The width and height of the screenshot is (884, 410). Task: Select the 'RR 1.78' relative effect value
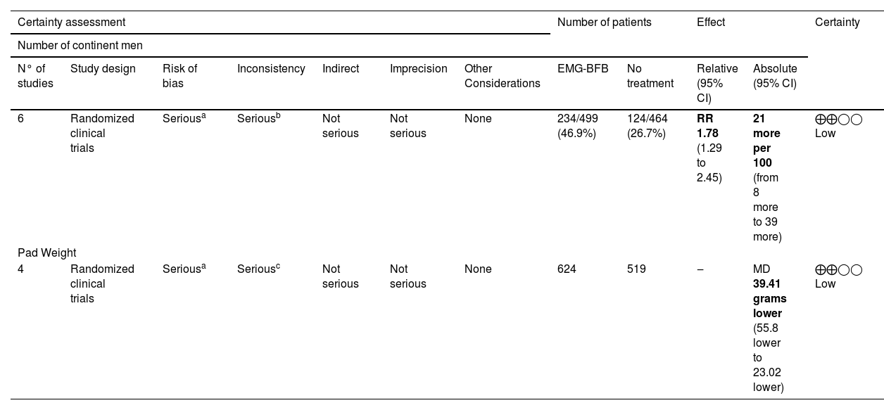[x=707, y=126]
